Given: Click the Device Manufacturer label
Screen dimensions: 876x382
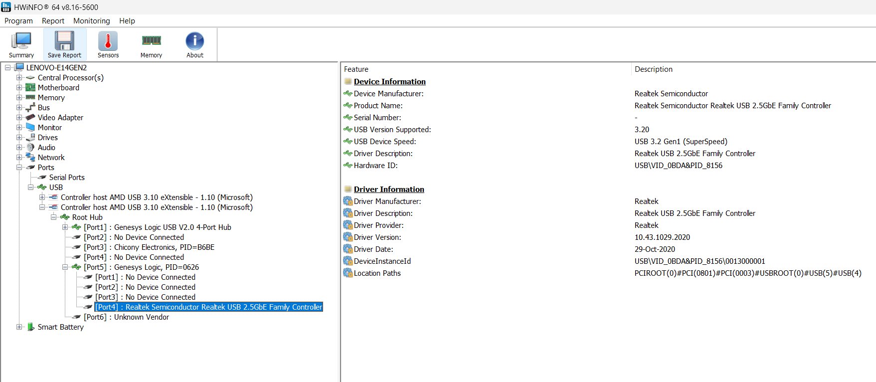Looking at the screenshot, I should [388, 94].
